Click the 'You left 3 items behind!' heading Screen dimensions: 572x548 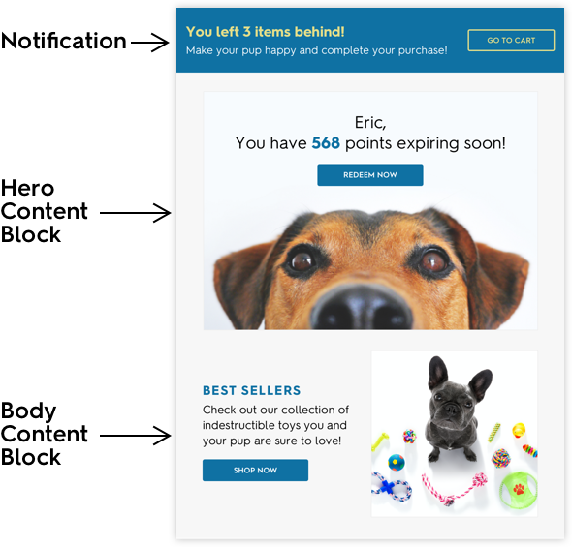pos(266,32)
